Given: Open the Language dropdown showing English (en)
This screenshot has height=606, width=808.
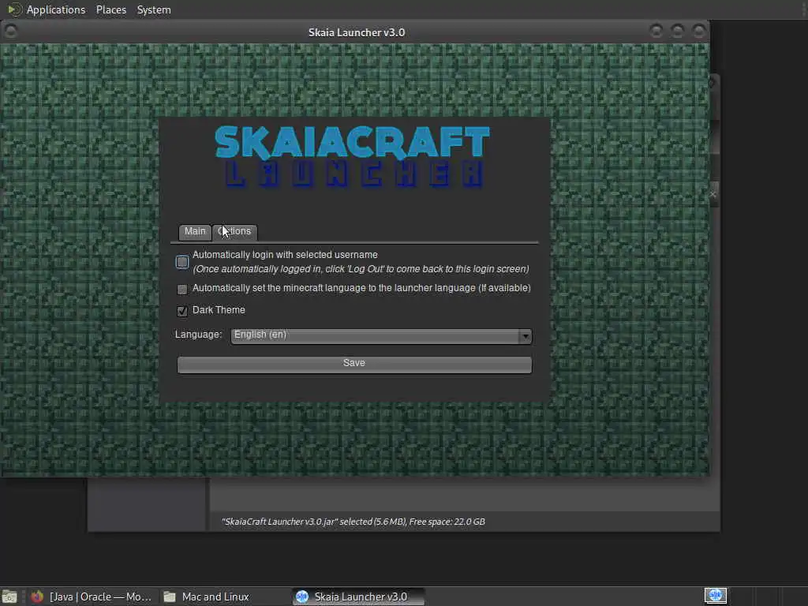Looking at the screenshot, I should 381,336.
